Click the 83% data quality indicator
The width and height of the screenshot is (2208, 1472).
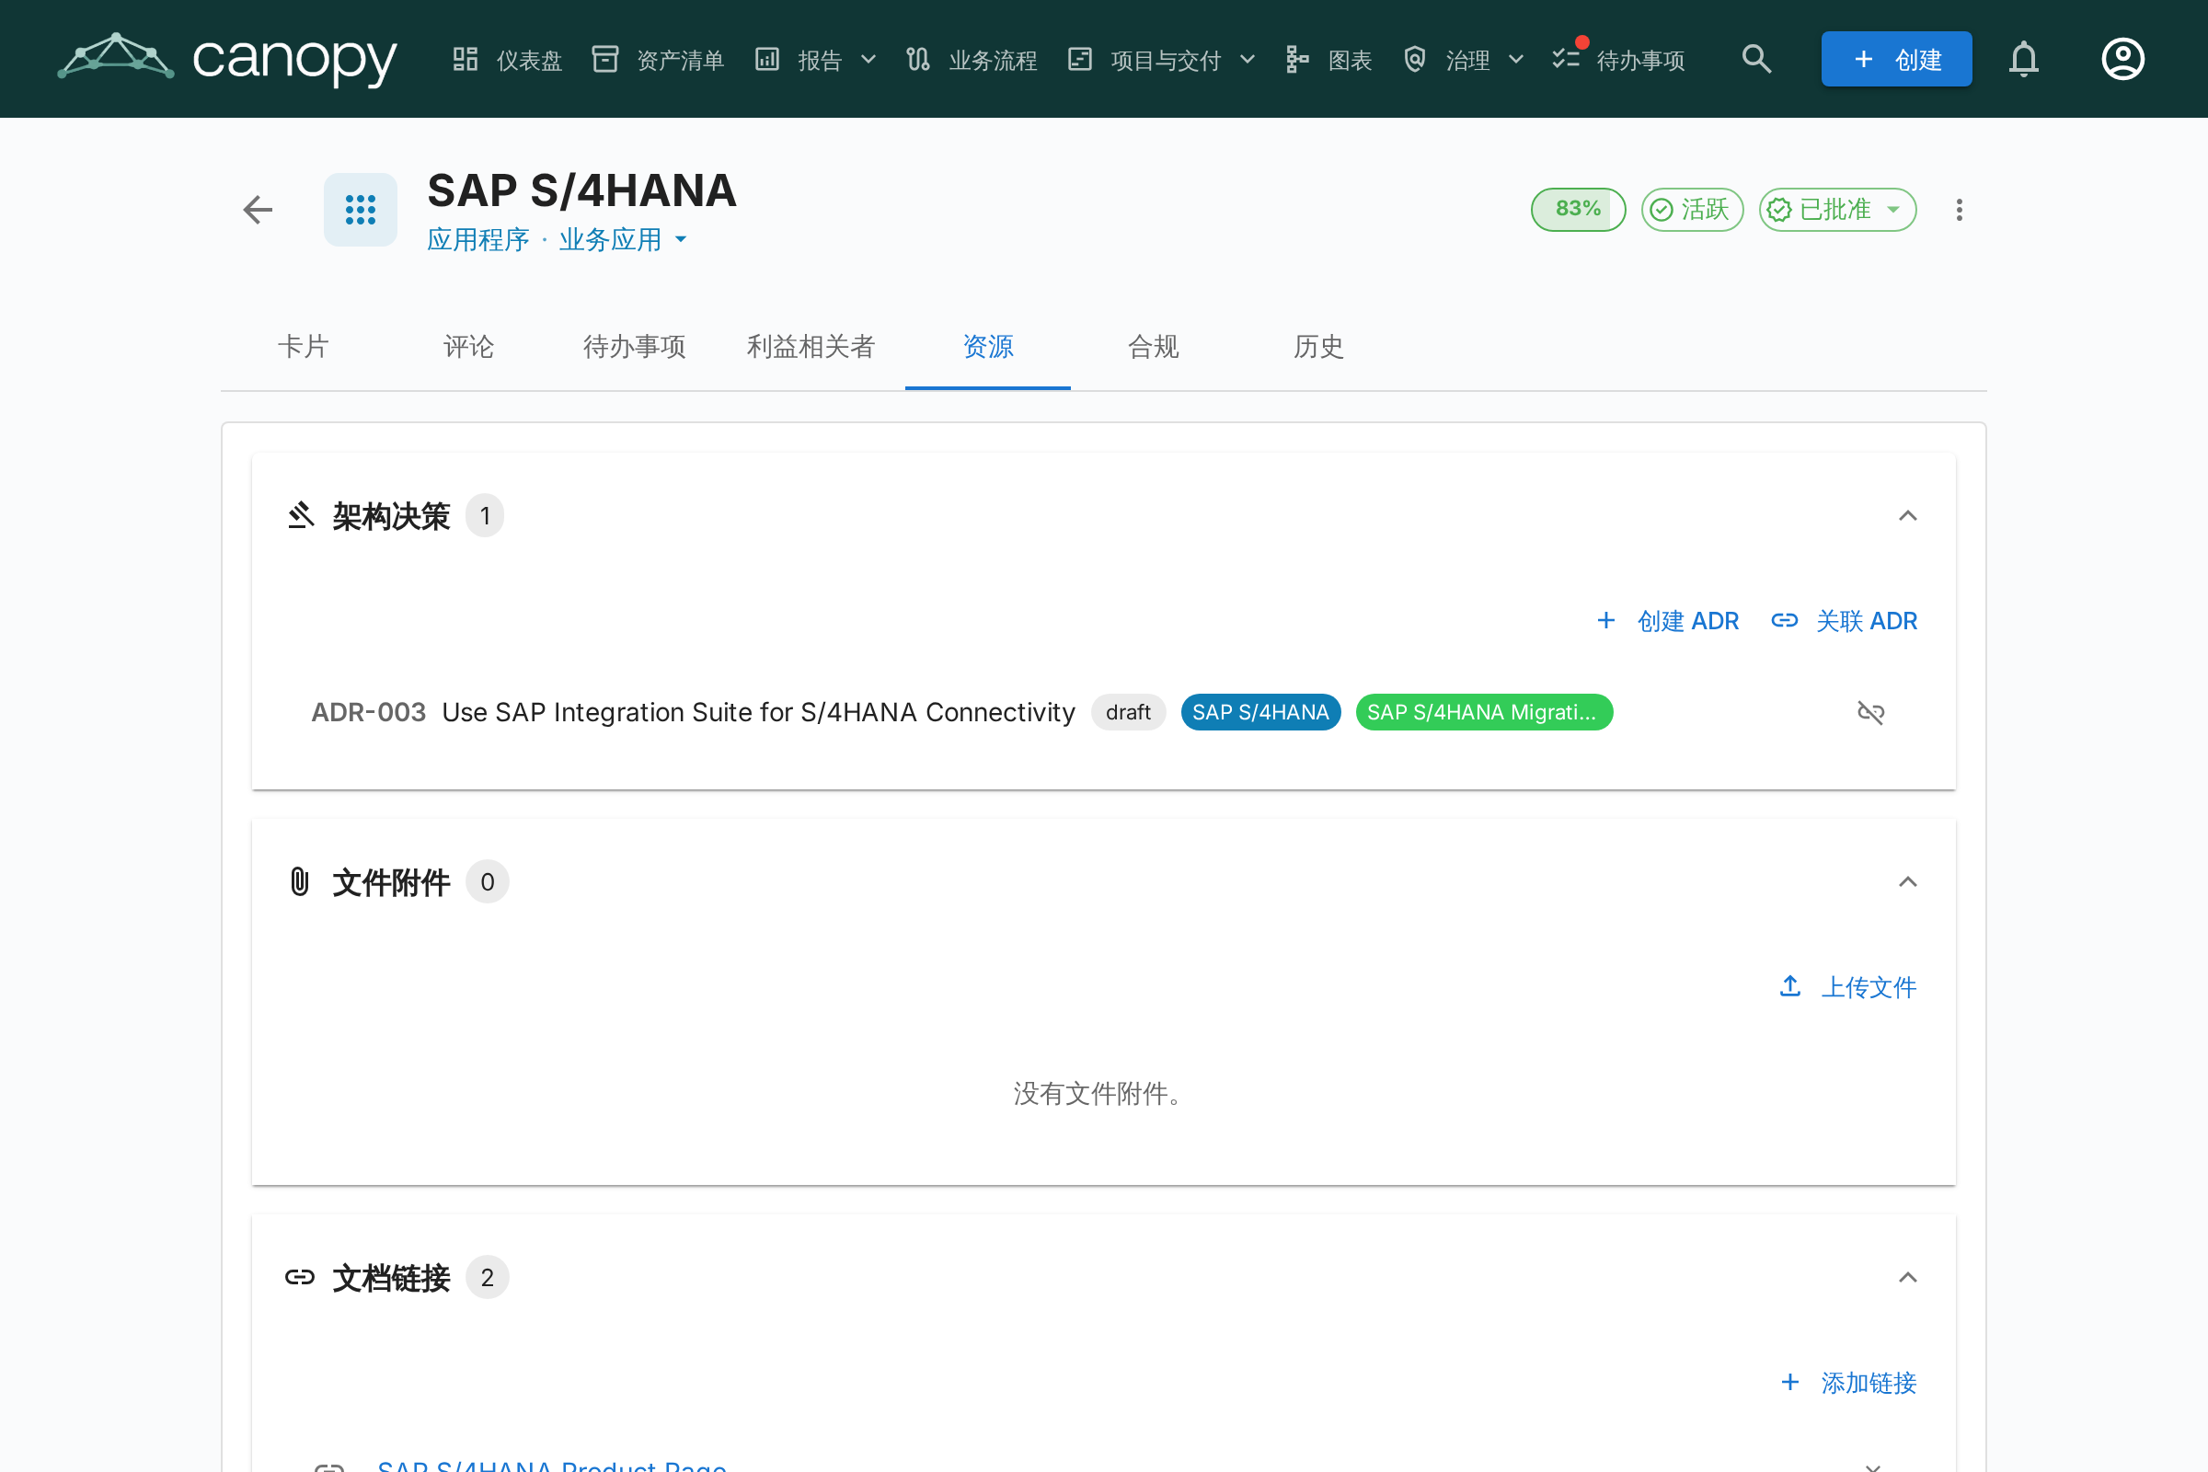point(1578,210)
